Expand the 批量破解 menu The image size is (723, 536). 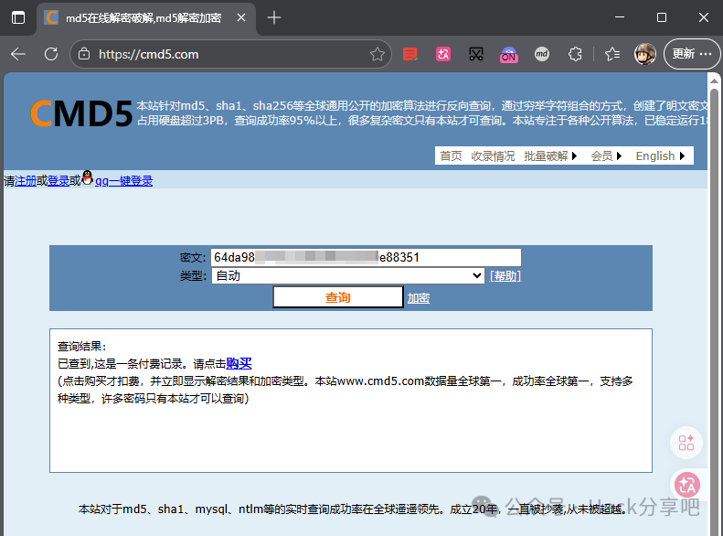(550, 155)
